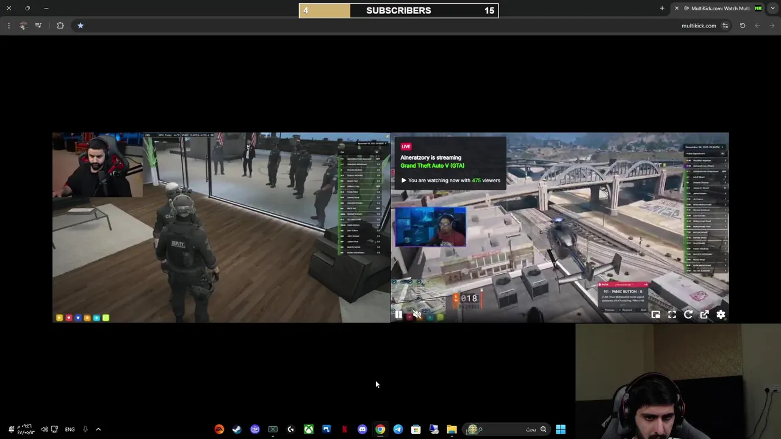The width and height of the screenshot is (781, 439).
Task: Reload the right stream player
Action: click(x=688, y=315)
